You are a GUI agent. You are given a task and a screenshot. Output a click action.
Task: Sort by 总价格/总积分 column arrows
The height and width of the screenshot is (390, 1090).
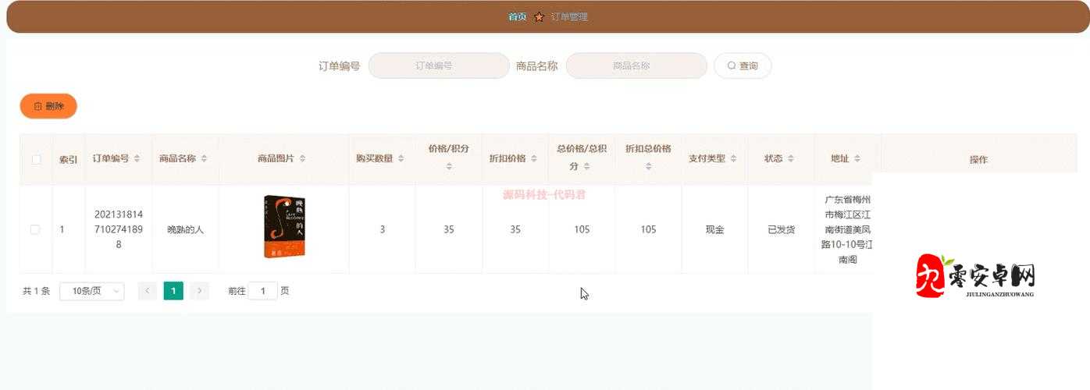588,166
